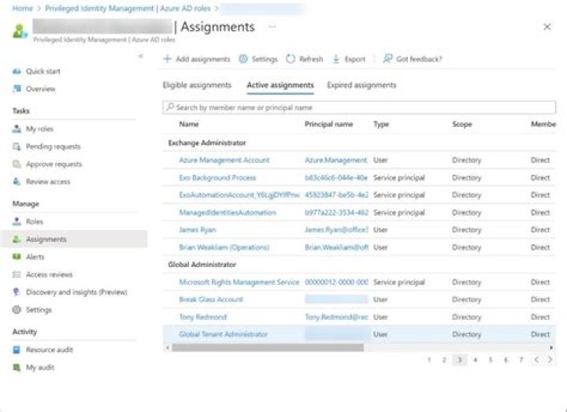Click the Add assignments plus icon
Viewport: 567px width, 412px height.
[x=167, y=59]
